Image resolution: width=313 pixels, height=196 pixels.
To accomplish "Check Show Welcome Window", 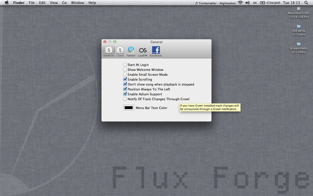I will click(125, 70).
